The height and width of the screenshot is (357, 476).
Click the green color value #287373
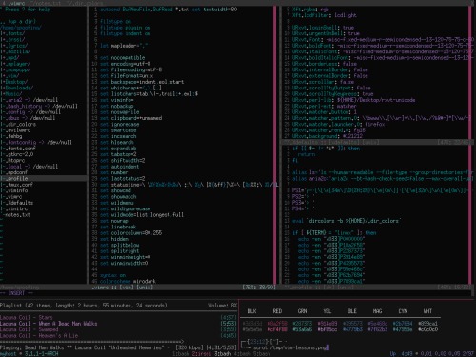click(x=302, y=324)
